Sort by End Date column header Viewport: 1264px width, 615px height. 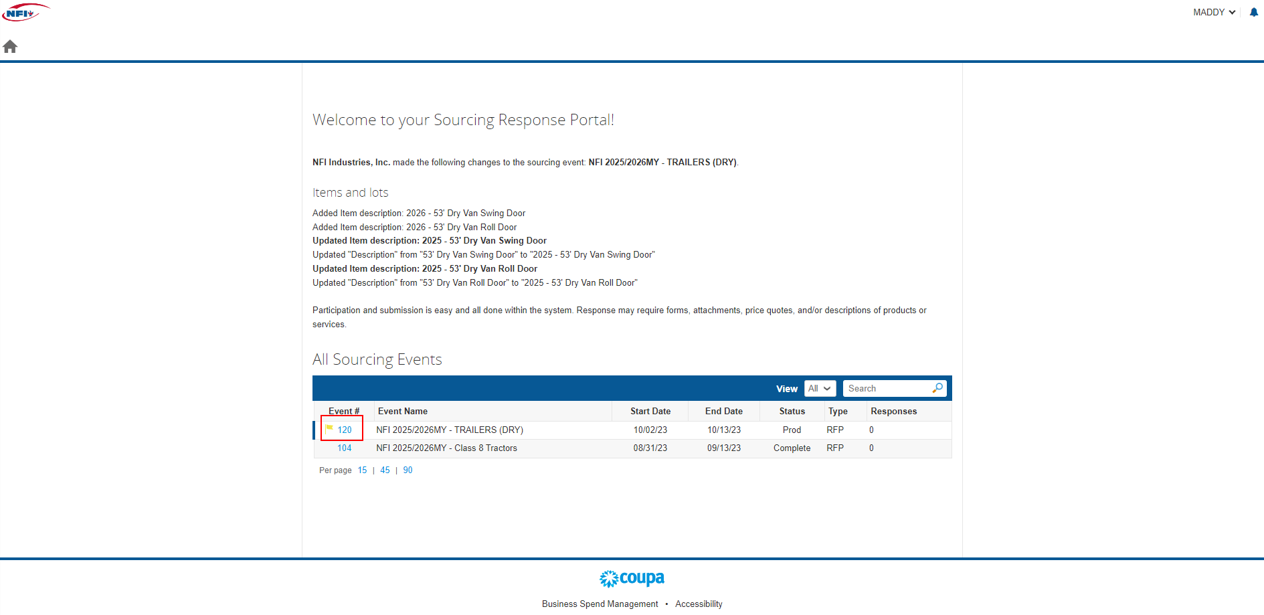tap(724, 411)
